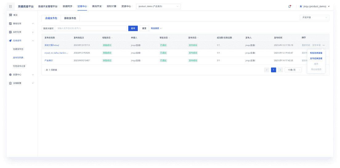Switch to the 接收发布包 tab

(x=70, y=18)
